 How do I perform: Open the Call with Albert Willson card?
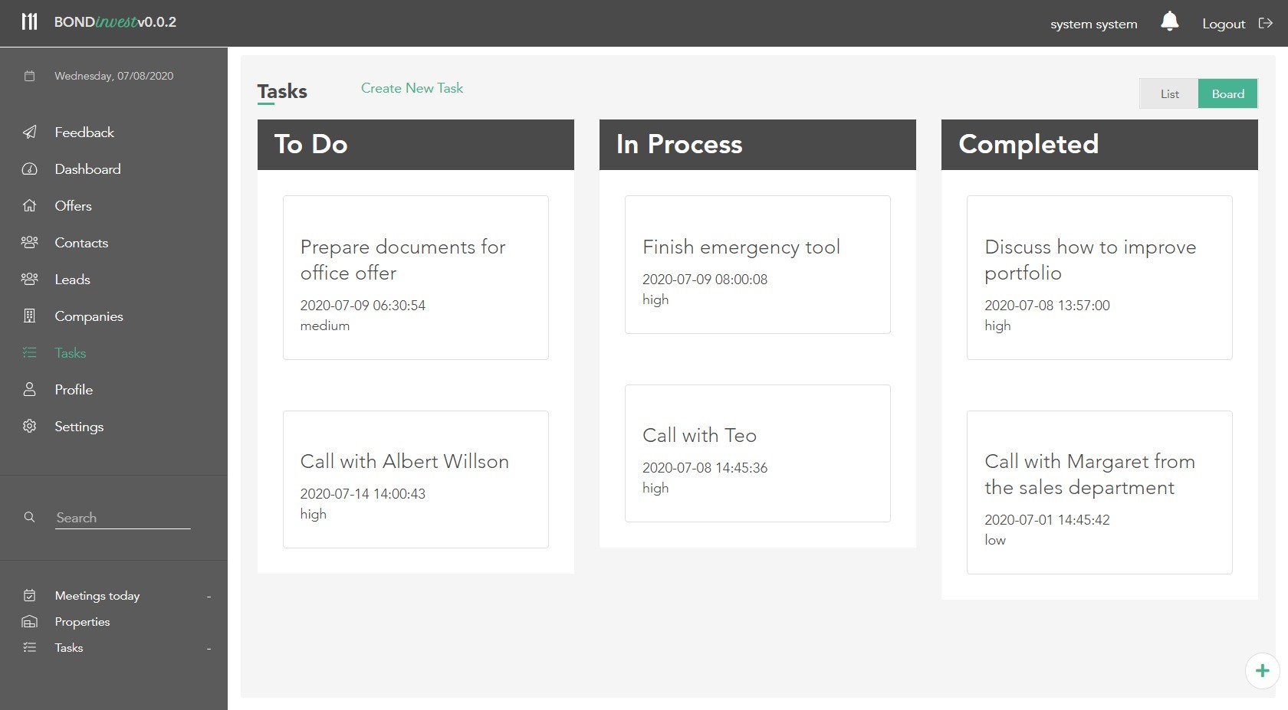click(x=416, y=479)
